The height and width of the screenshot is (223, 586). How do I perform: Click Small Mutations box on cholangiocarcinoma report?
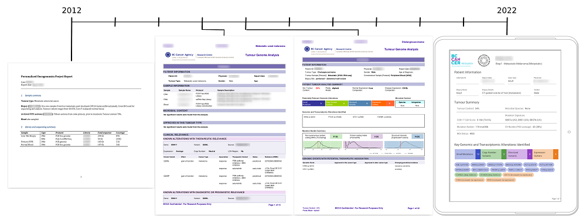coord(313,103)
